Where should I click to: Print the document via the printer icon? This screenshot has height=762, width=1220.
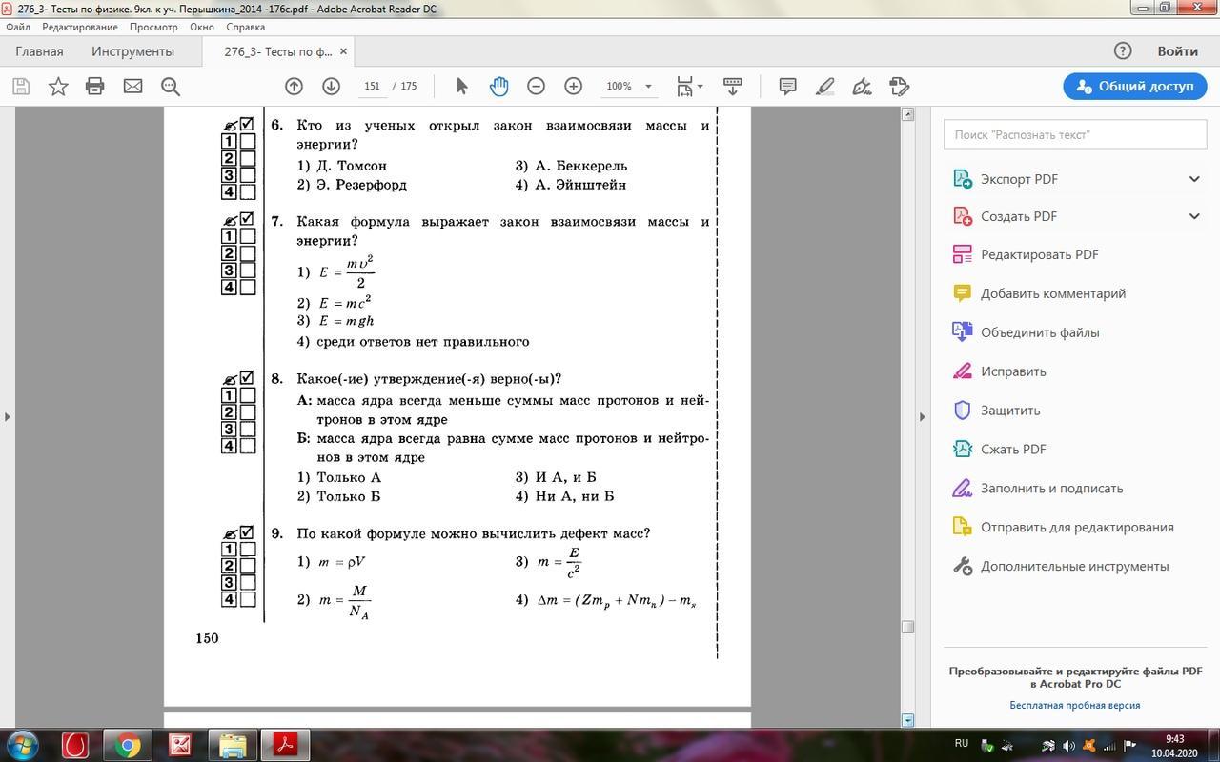click(x=94, y=87)
